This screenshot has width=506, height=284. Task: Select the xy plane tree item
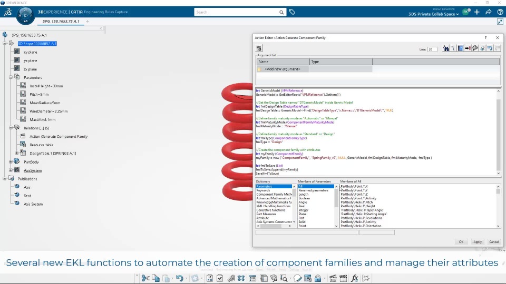31,52
